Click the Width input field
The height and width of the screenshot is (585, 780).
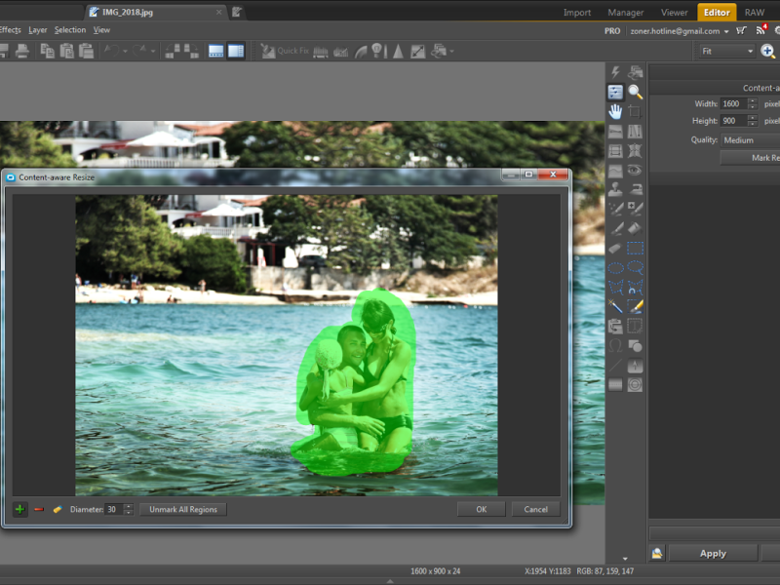point(734,103)
